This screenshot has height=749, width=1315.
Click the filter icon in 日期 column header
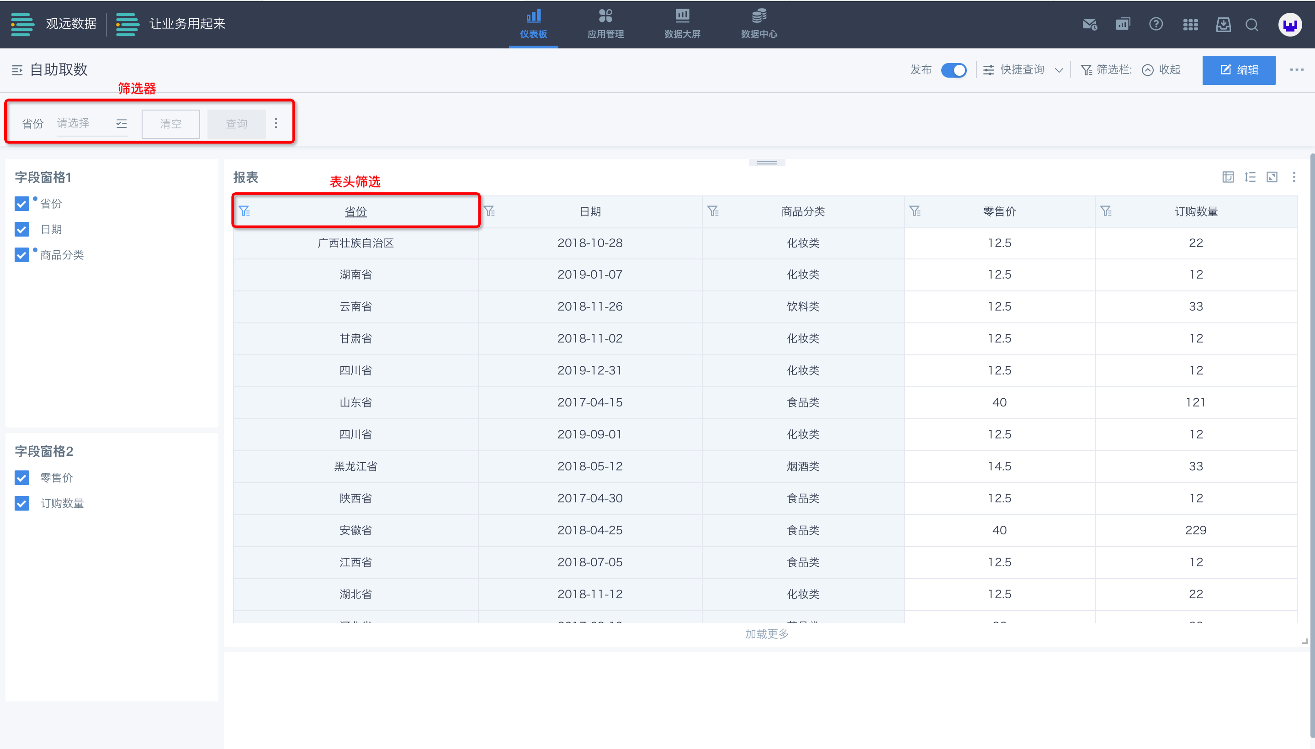click(489, 211)
